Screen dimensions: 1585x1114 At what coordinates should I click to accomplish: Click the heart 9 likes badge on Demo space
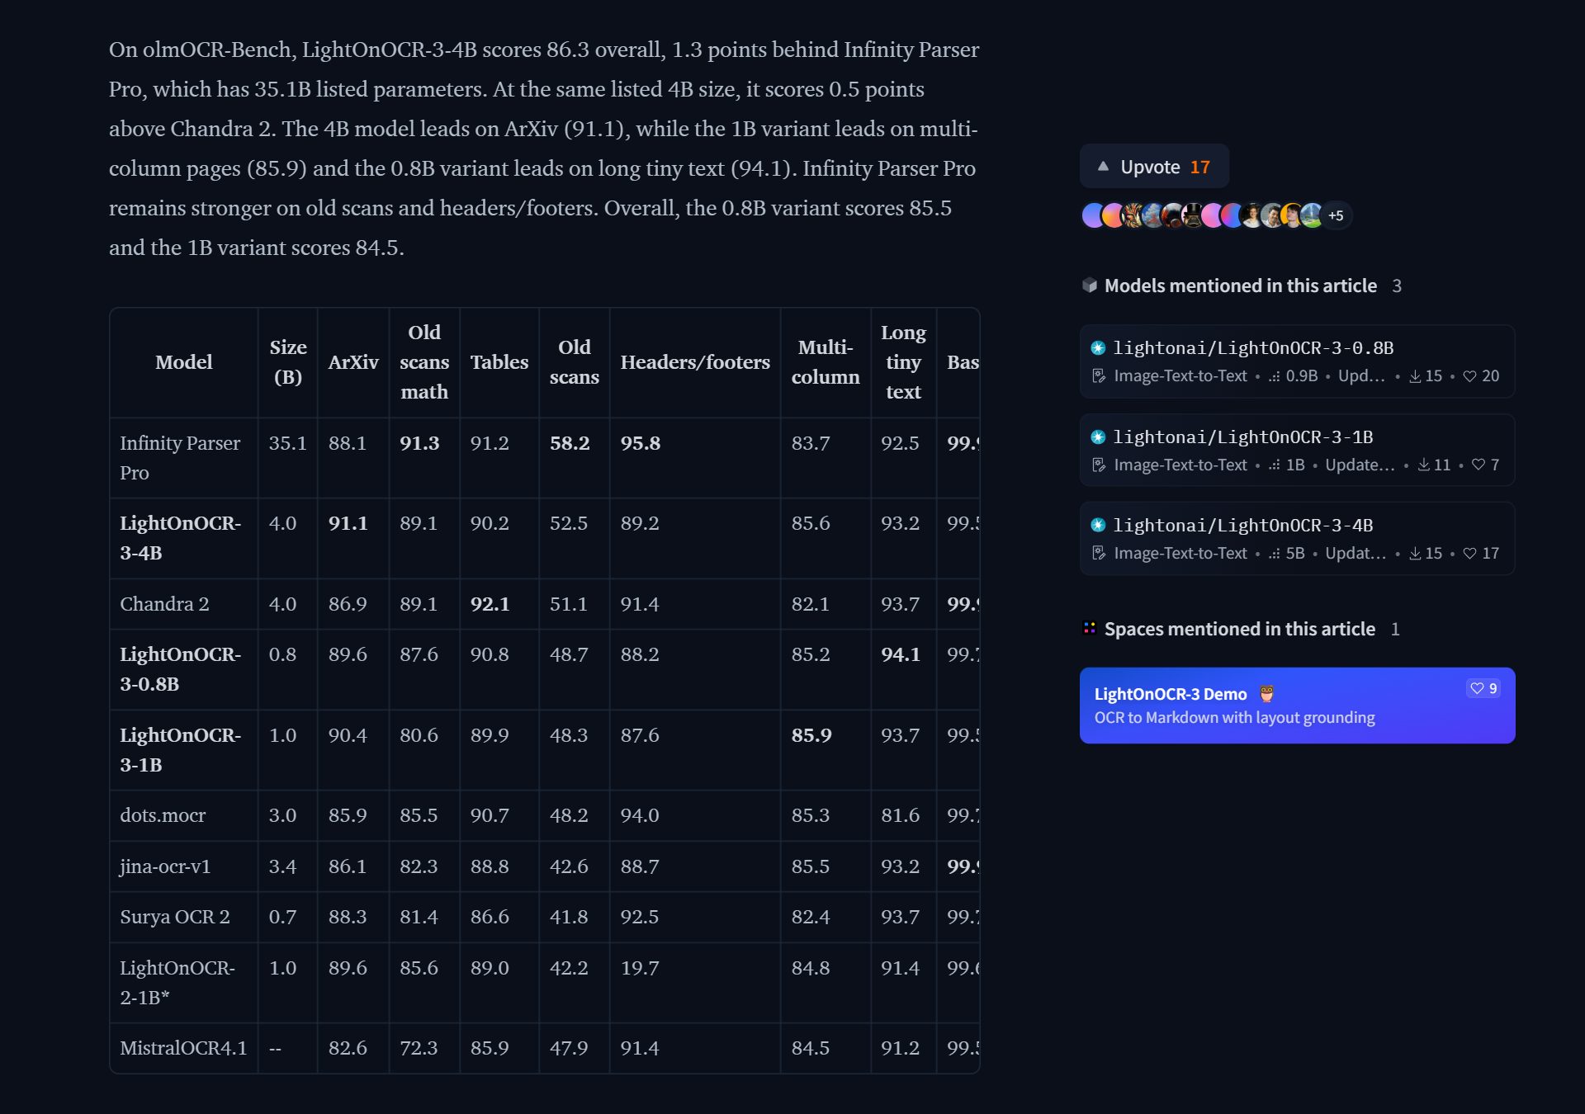point(1483,689)
